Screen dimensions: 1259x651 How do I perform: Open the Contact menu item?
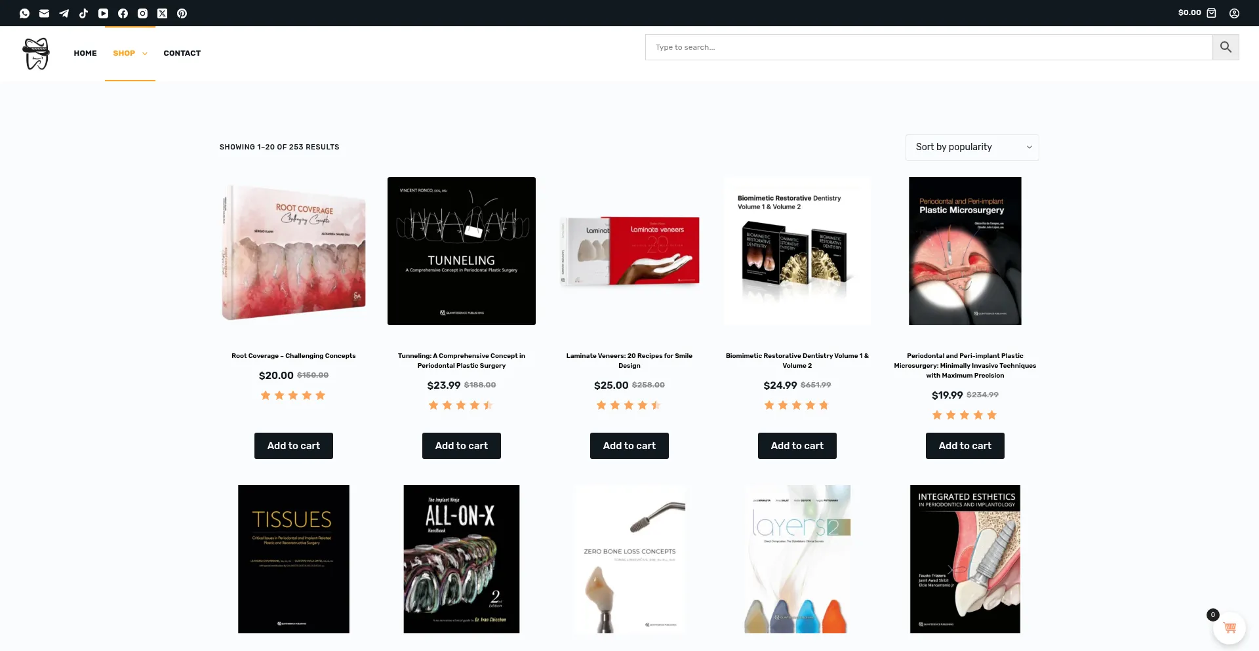(182, 53)
